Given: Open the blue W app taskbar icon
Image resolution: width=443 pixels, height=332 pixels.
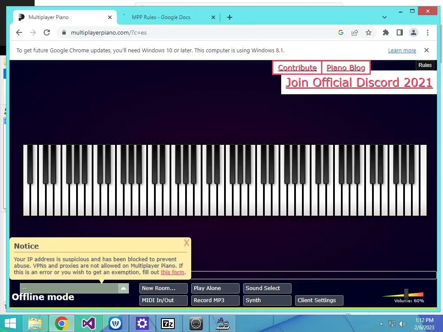Looking at the screenshot, I should (x=115, y=323).
